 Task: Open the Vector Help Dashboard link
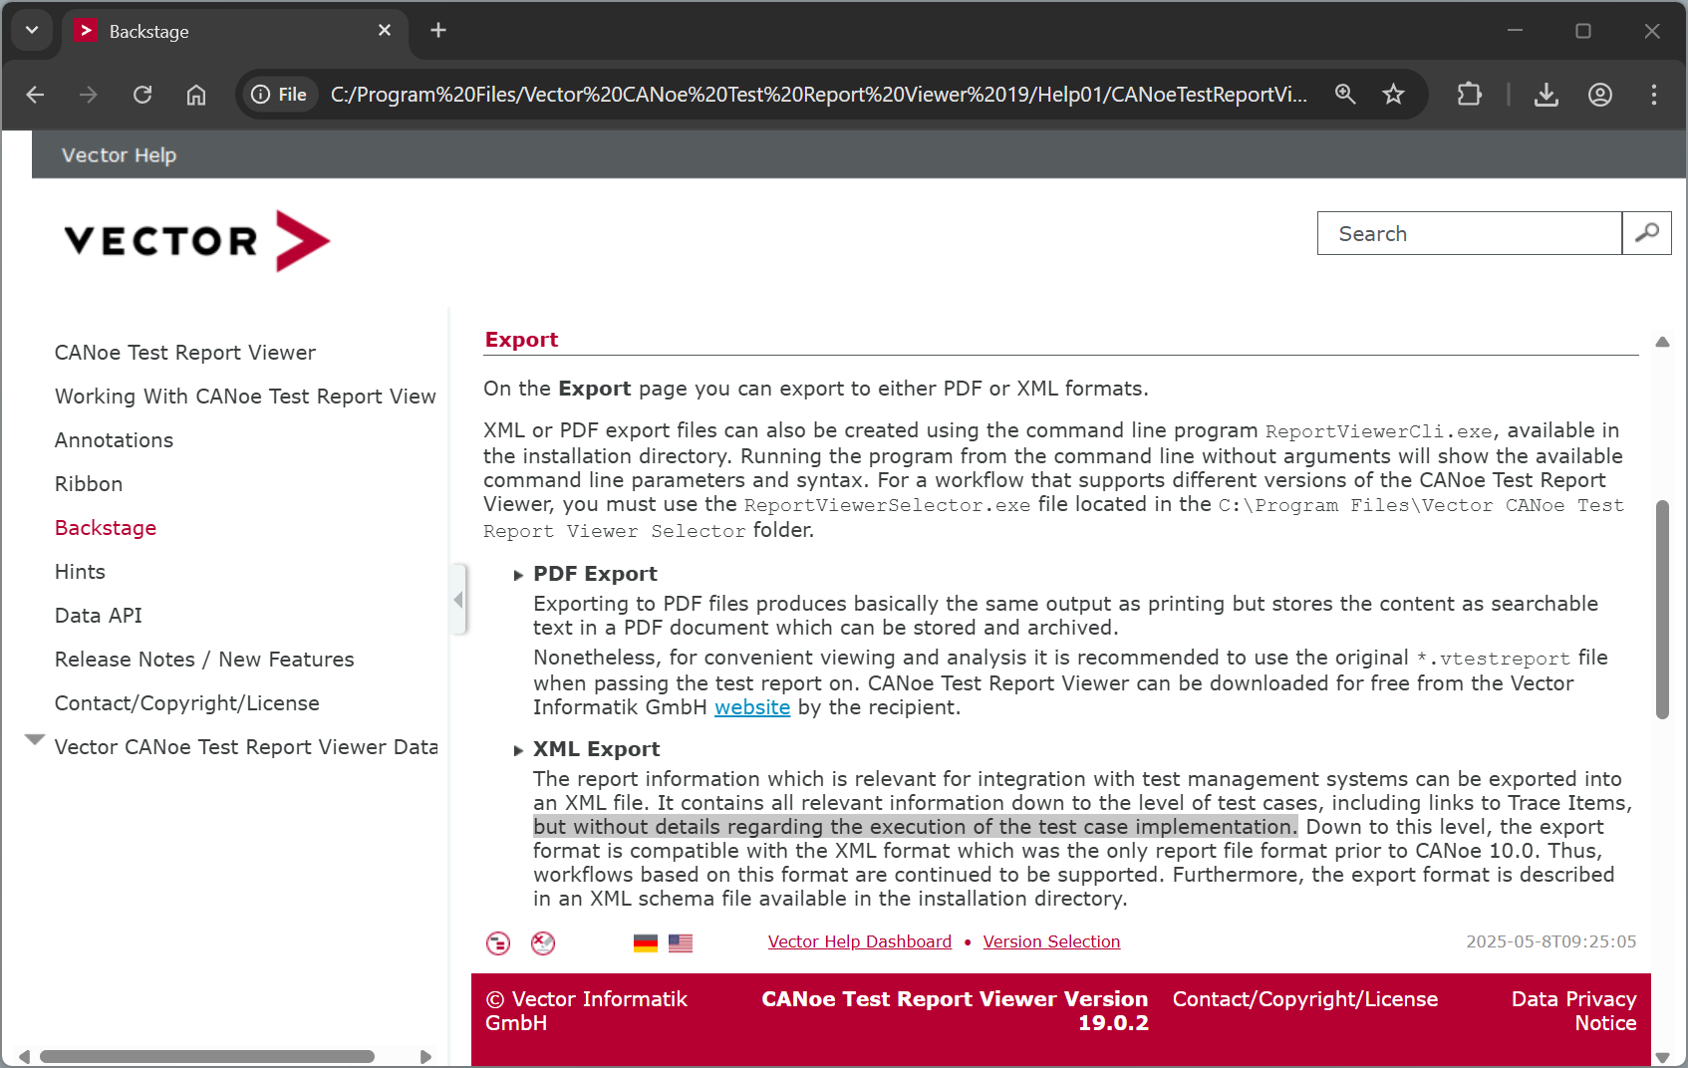click(x=859, y=941)
